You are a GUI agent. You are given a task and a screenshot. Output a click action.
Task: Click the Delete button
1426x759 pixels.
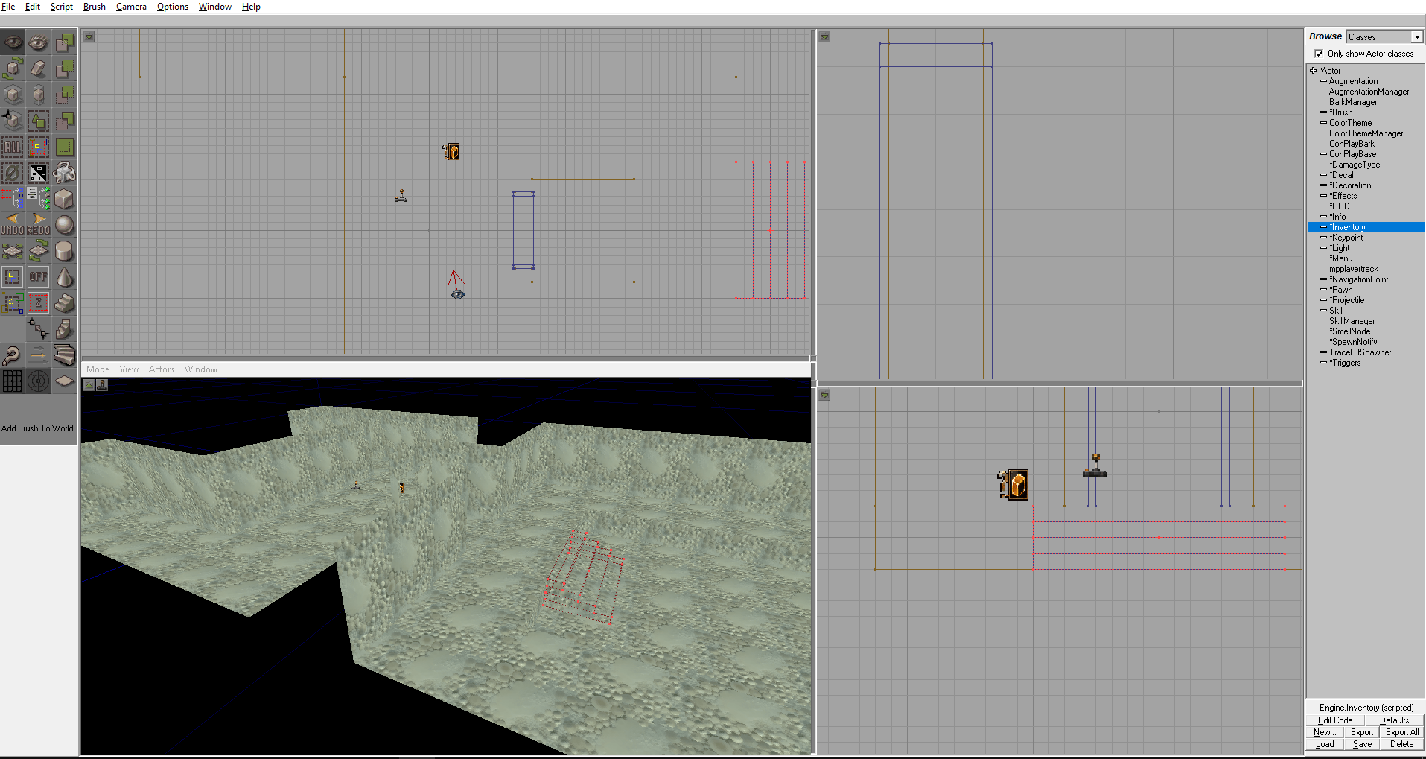1401,744
